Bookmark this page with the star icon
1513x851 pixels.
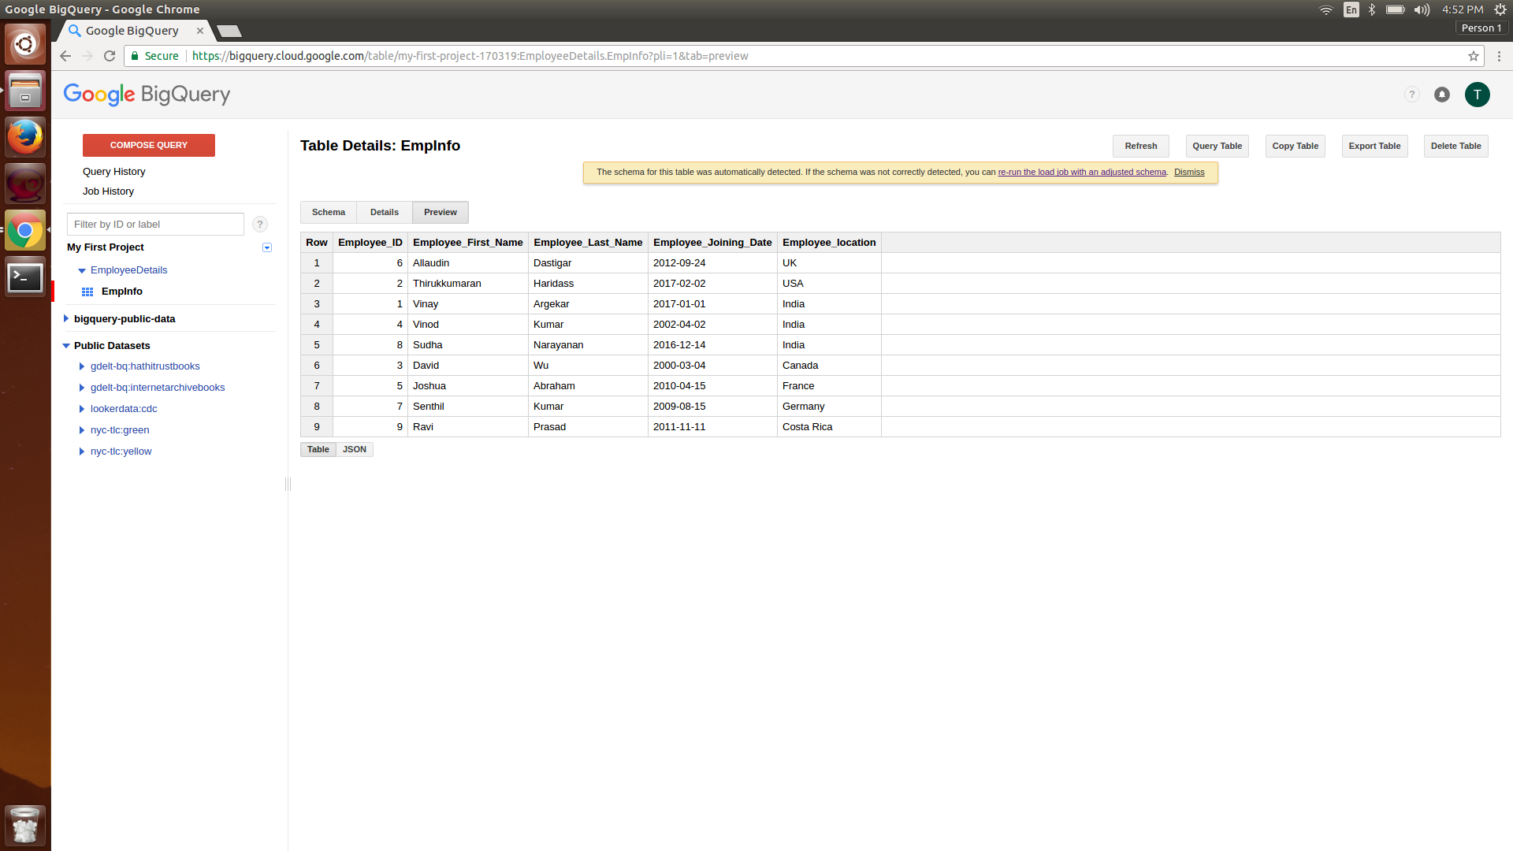[x=1474, y=56]
